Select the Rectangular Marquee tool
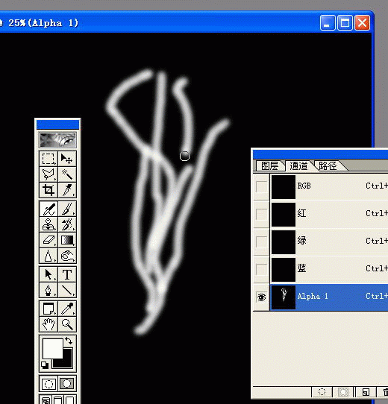The height and width of the screenshot is (404, 388). pos(48,159)
